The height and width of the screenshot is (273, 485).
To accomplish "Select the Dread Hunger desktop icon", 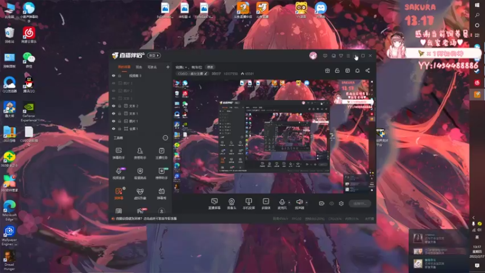I will click(x=10, y=260).
